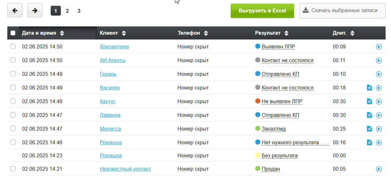Click Выгрузить в Excel button

coord(262,11)
